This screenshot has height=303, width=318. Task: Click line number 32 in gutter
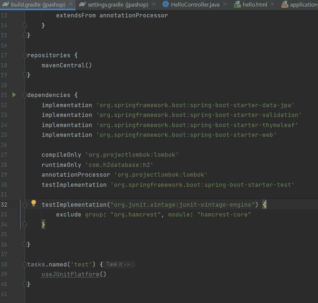click(x=4, y=205)
